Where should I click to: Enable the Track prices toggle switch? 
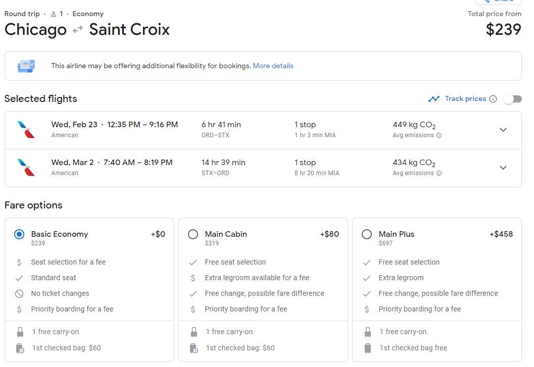tap(512, 99)
